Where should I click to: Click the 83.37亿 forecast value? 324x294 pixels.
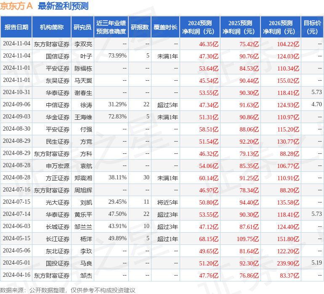289,276
